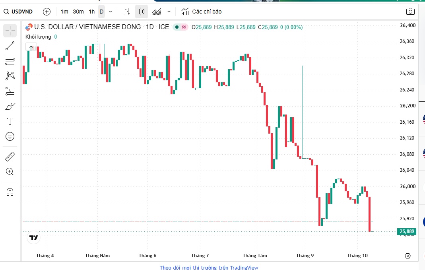Select the text annotation tool

[10, 121]
